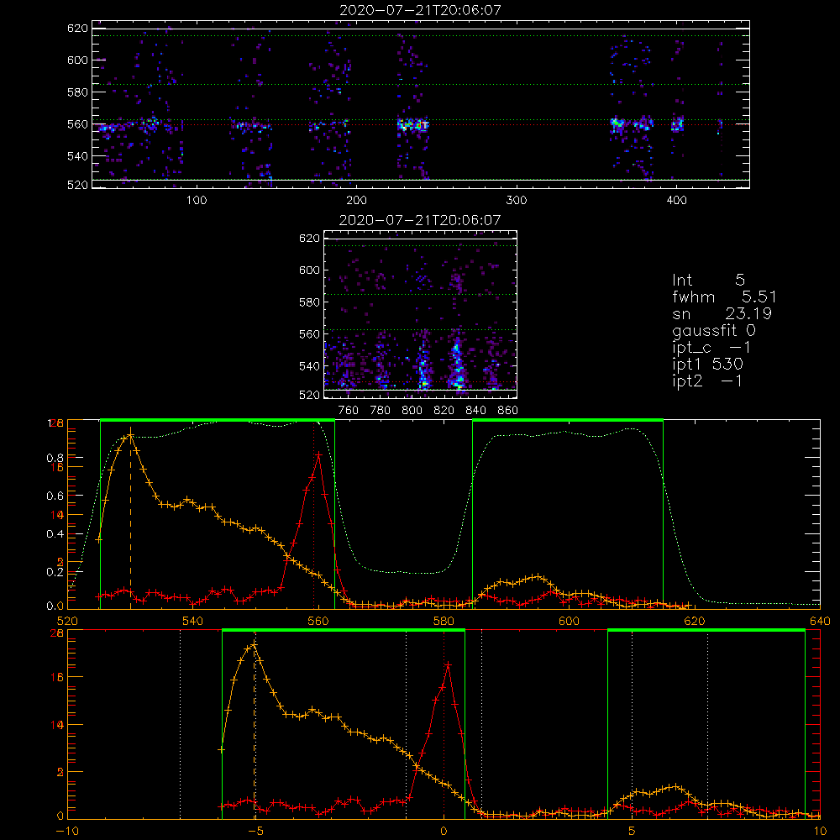
Task: Click x-axis label 600 on profile plot
Action: [x=569, y=622]
